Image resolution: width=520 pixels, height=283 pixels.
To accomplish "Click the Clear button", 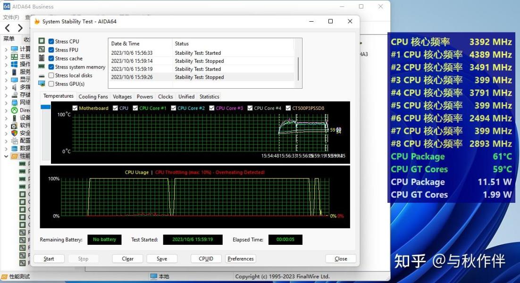I will click(x=128, y=259).
